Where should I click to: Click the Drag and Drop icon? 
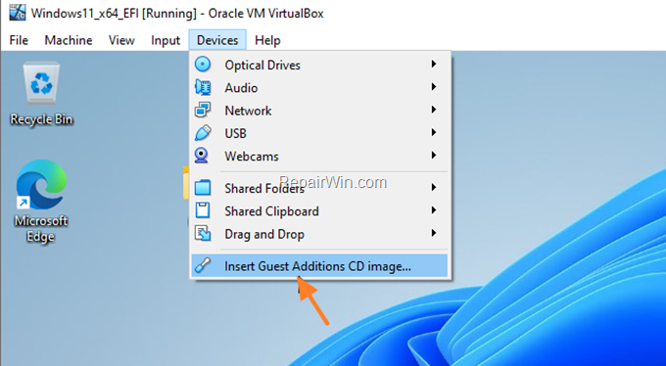(203, 233)
